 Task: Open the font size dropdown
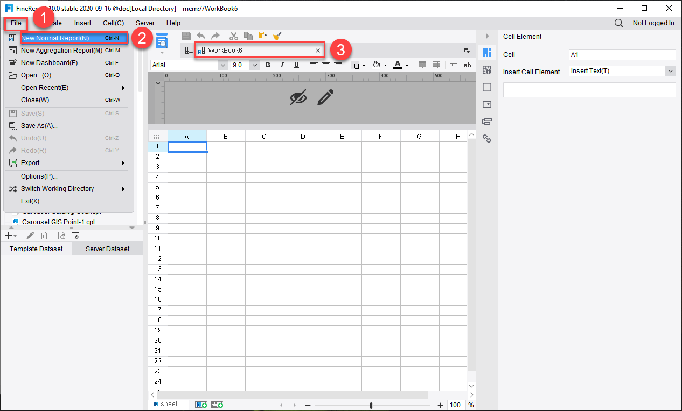(x=254, y=65)
